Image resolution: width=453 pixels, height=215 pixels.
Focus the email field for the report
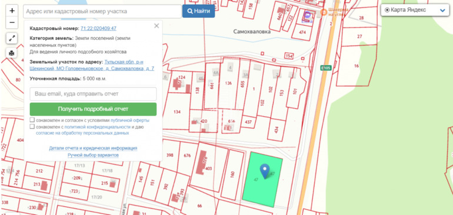pos(93,94)
